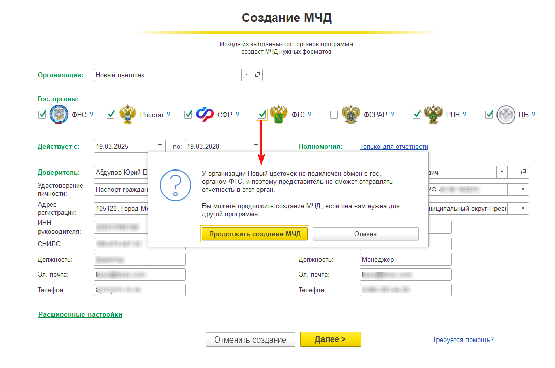
Task: Open the Требуется помощь? link
Action: pos(463,339)
